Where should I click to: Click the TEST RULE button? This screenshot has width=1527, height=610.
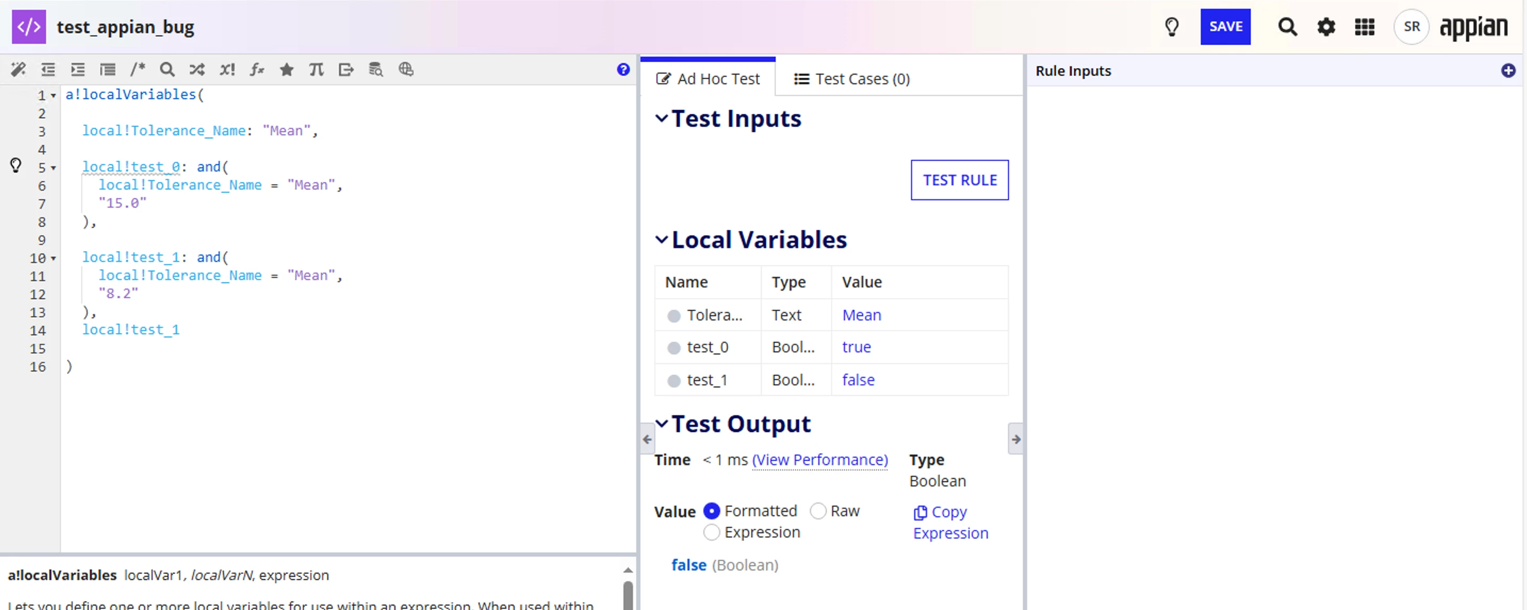pyautogui.click(x=959, y=180)
